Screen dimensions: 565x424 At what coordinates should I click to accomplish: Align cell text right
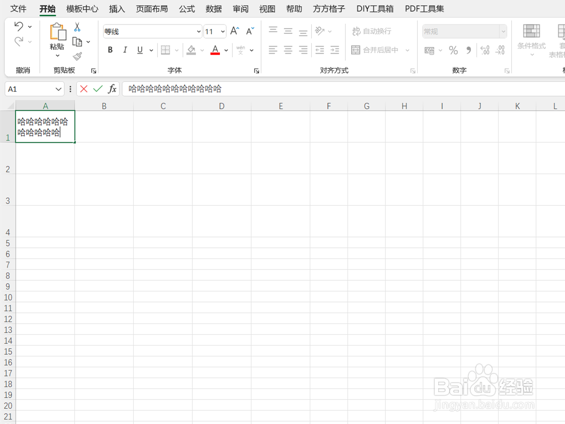303,49
